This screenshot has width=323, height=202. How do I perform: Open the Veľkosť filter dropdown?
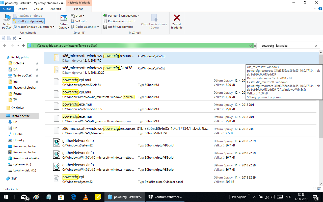pyautogui.click(x=79, y=21)
